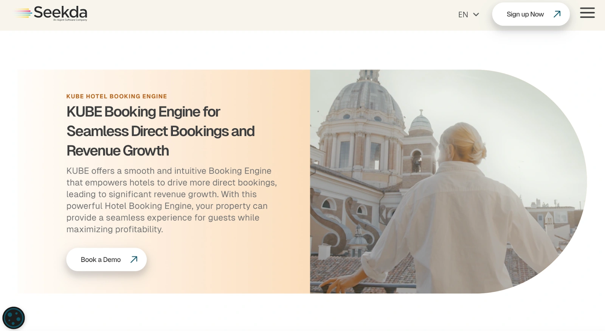
Task: Click the arrow icon on Book a Demo
Action: click(x=134, y=259)
